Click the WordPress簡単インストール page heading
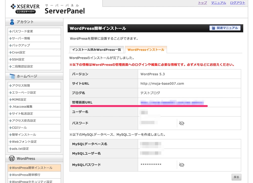Viewport: 253px width, 183px height. [x=98, y=28]
